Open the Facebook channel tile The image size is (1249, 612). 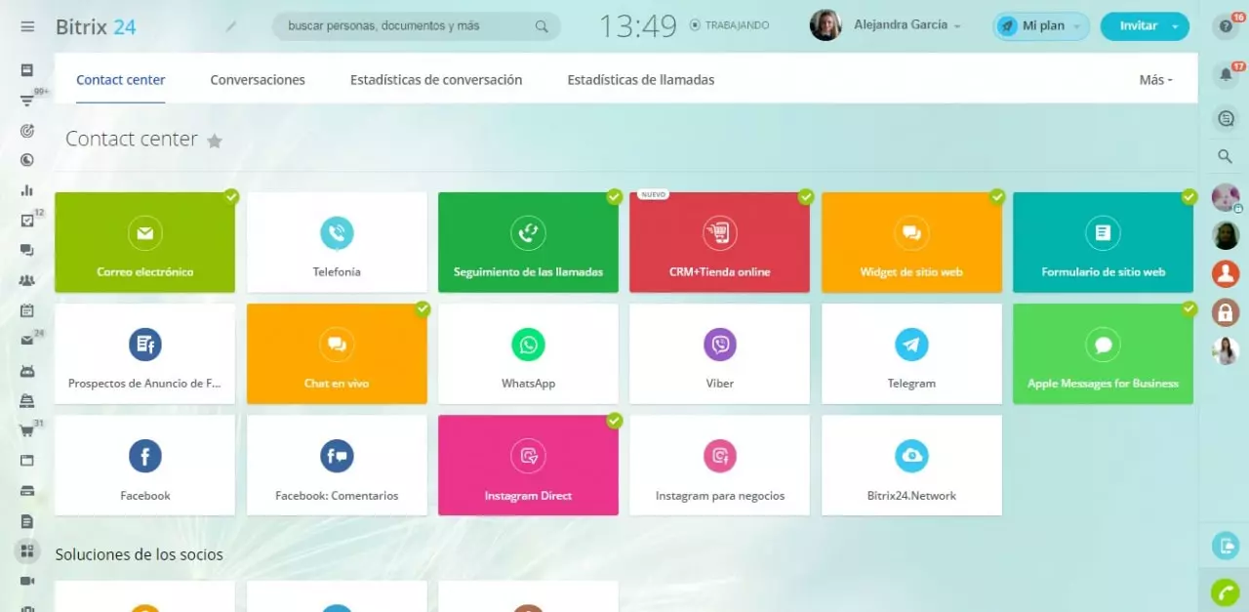144,466
